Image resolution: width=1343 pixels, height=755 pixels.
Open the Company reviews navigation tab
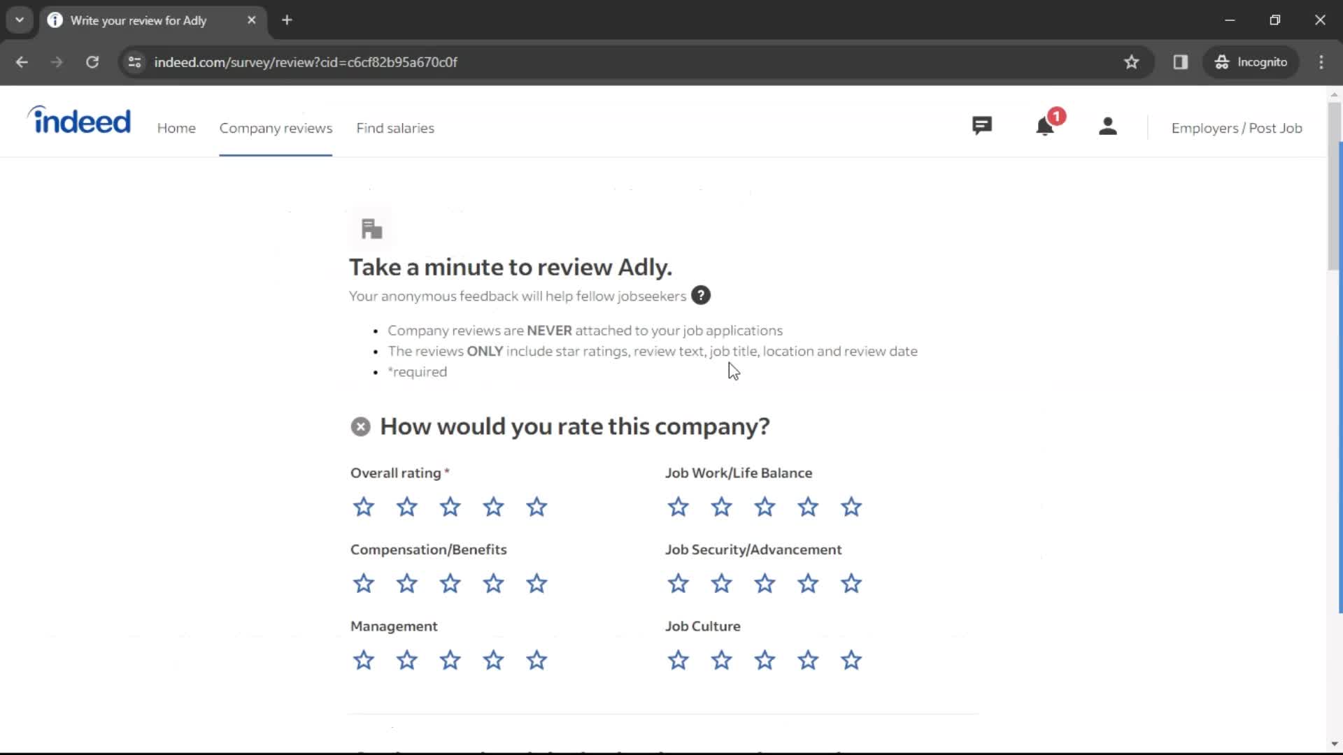pos(276,128)
